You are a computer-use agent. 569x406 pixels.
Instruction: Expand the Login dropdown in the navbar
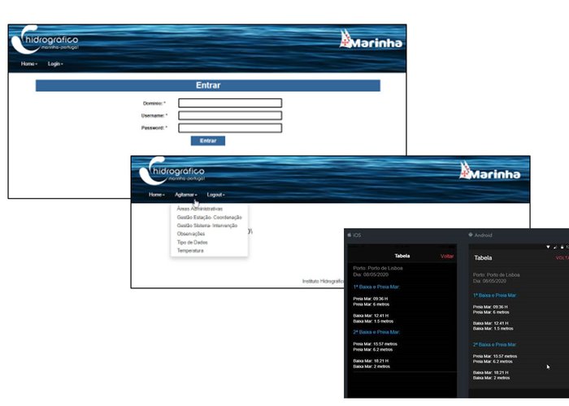pyautogui.click(x=55, y=63)
